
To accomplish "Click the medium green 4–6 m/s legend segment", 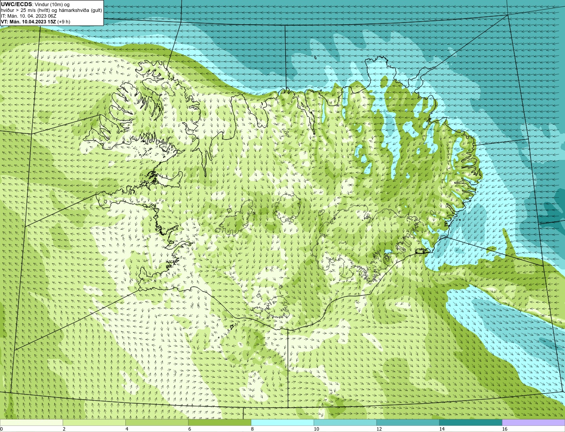I will click(157, 422).
